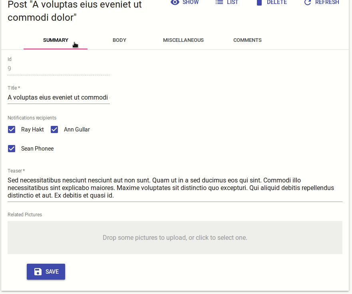The image size is (352, 294).
Task: Click the floppy disk icon in Save
Action: point(38,272)
